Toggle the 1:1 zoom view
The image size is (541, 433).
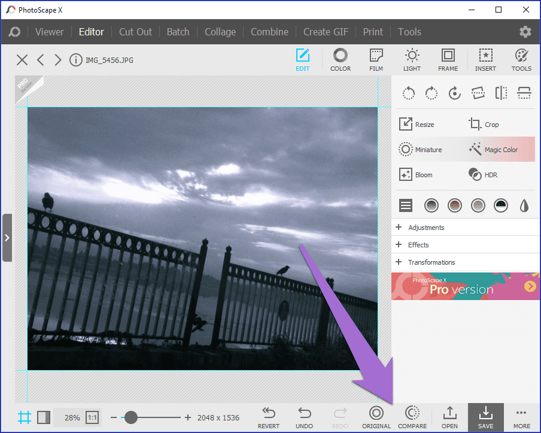pos(92,417)
